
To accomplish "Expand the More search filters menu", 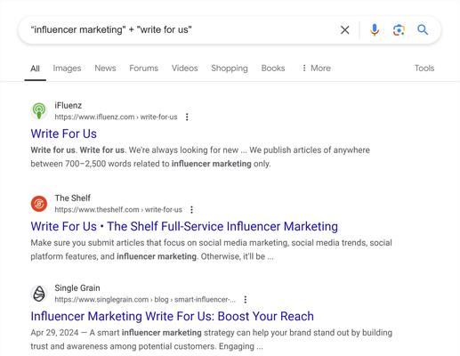I will coord(316,69).
